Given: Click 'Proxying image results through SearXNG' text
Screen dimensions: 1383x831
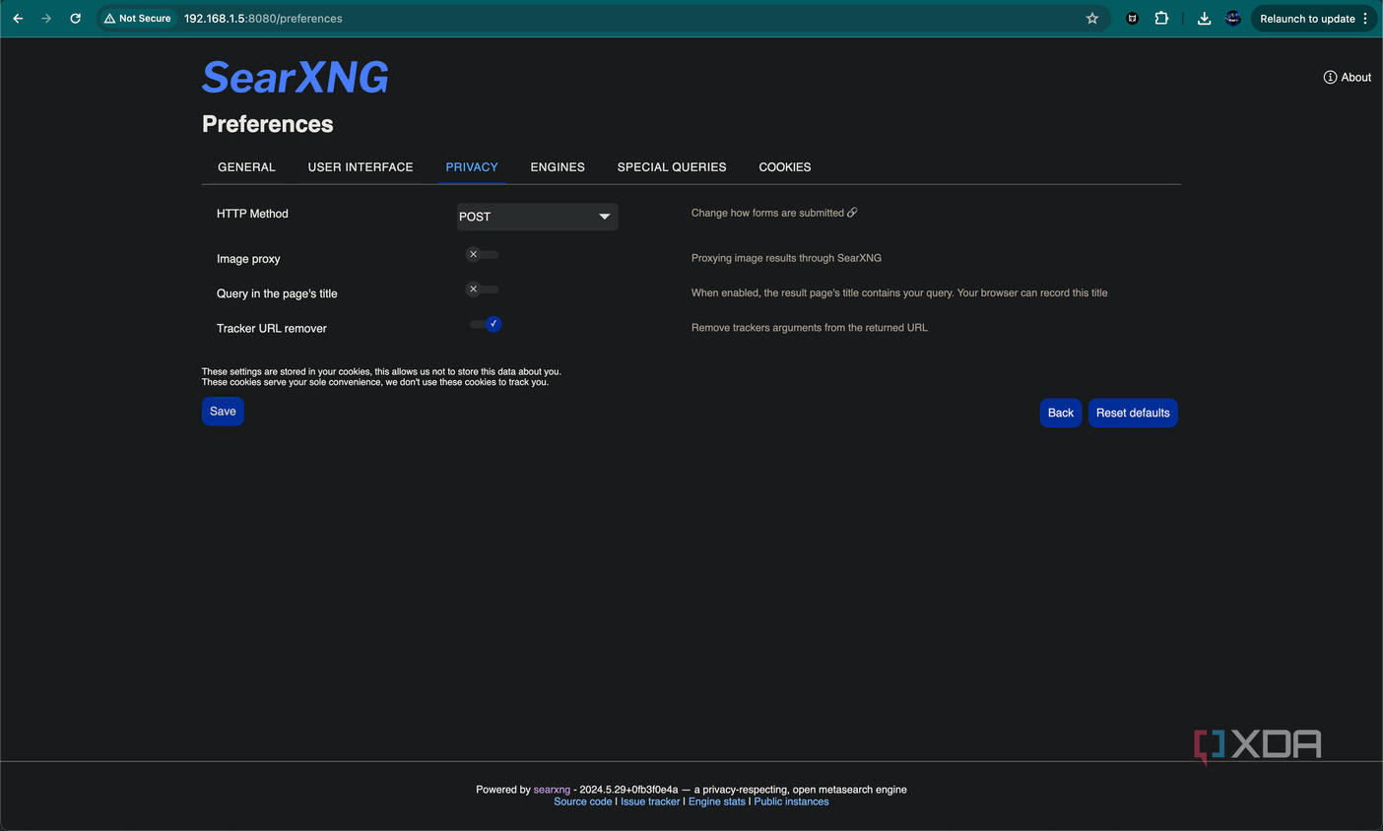Looking at the screenshot, I should click(786, 258).
